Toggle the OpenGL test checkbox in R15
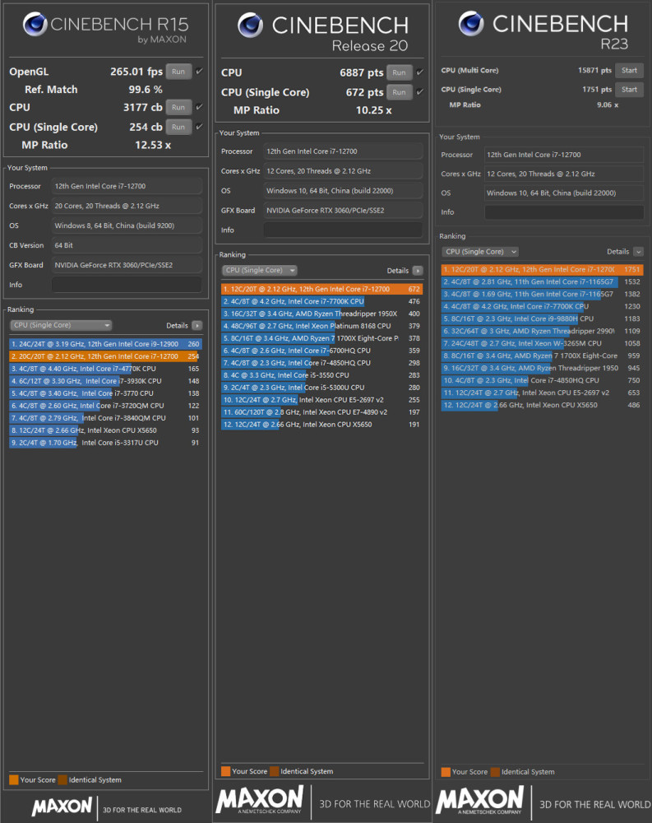The image size is (652, 823). point(199,71)
